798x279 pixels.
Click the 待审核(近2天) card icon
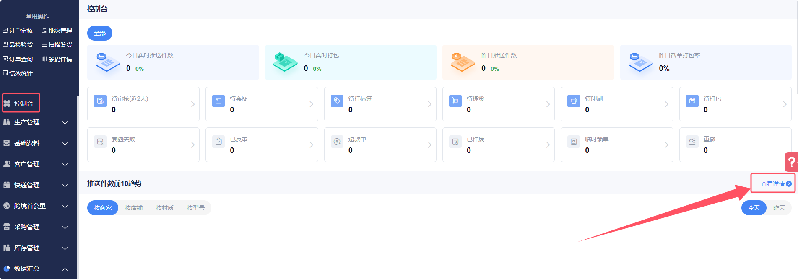100,101
